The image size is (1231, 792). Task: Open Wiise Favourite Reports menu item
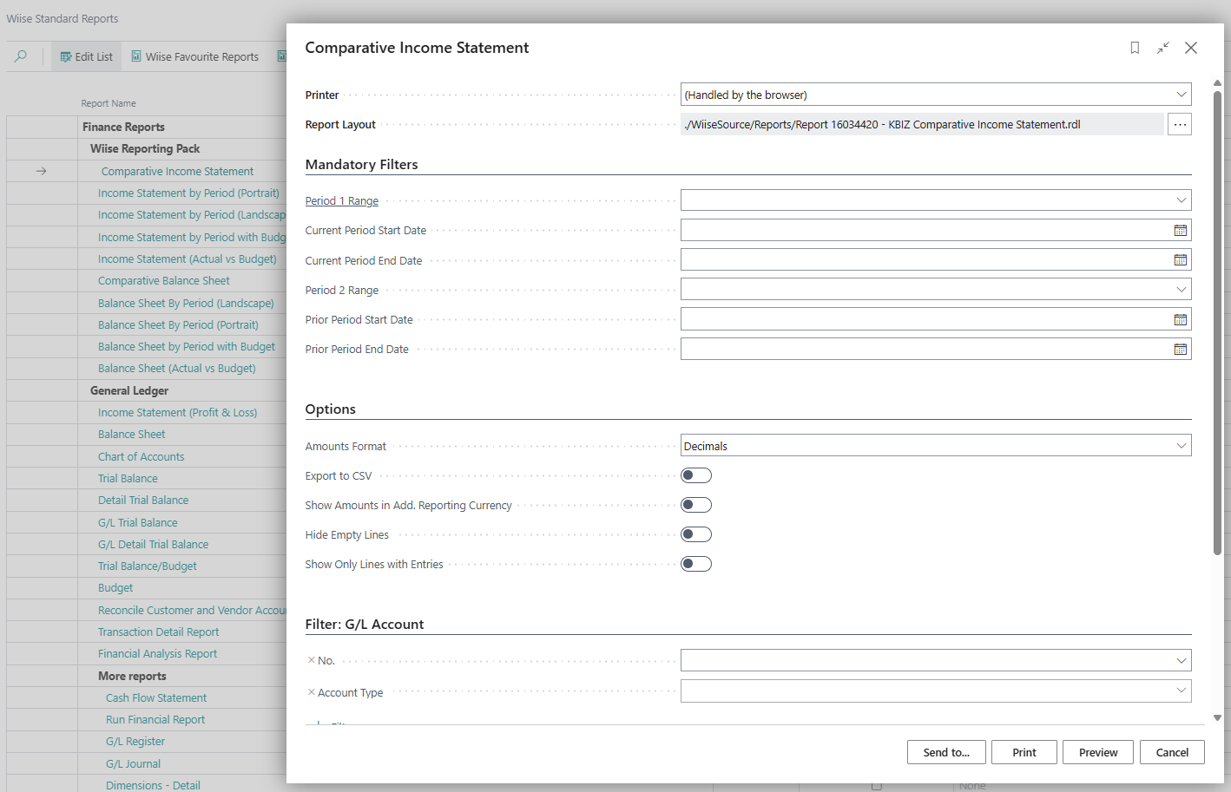194,56
